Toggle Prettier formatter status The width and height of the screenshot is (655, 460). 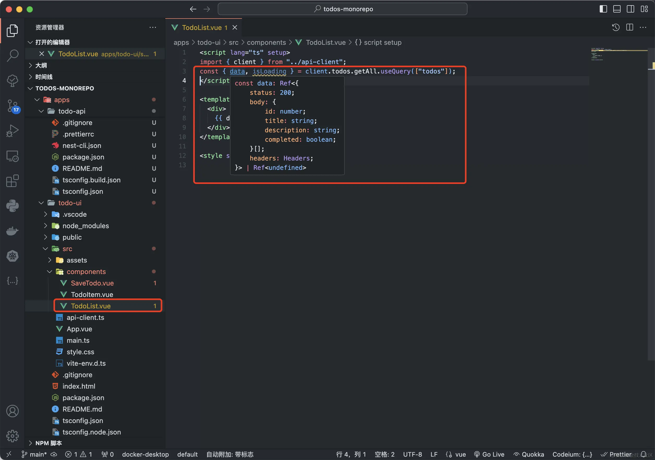[x=616, y=454]
